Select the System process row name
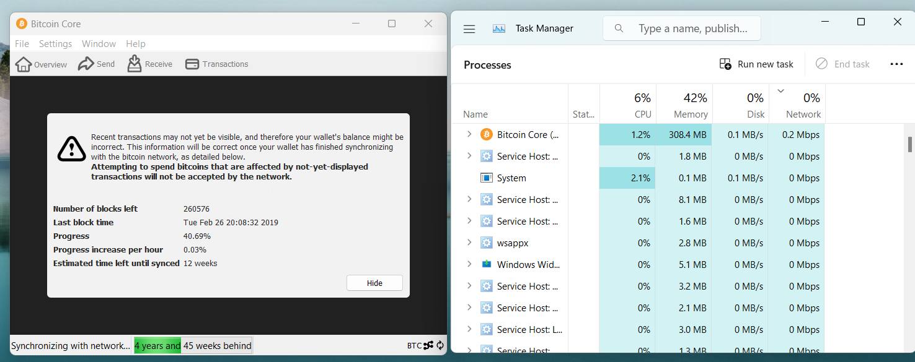915x362 pixels. pyautogui.click(x=511, y=178)
